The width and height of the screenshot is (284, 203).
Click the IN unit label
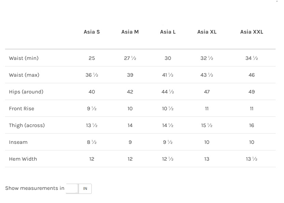[x=85, y=189]
